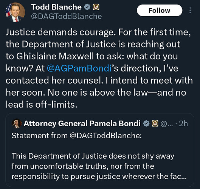Viewport: 200px width, 189px height.
Task: Click the Todd Blanche display name
Action: pyautogui.click(x=56, y=7)
